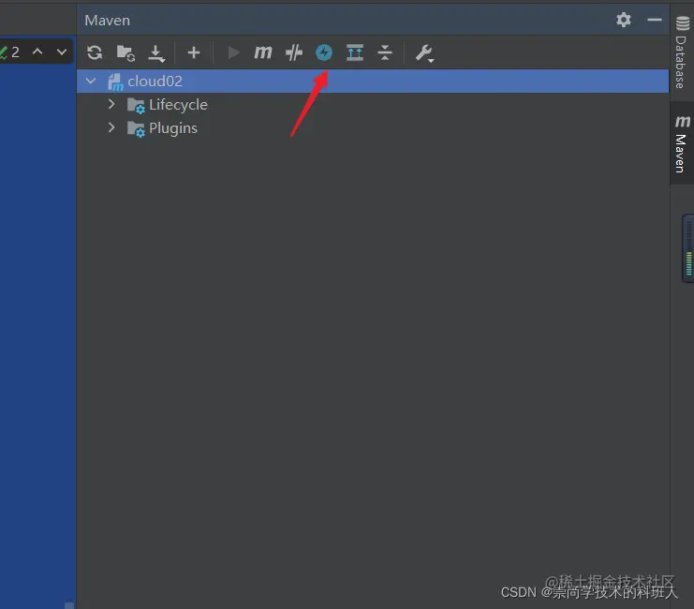Go to previous highlighted problem arrow
Screen dimensions: 694x609
pos(37,52)
